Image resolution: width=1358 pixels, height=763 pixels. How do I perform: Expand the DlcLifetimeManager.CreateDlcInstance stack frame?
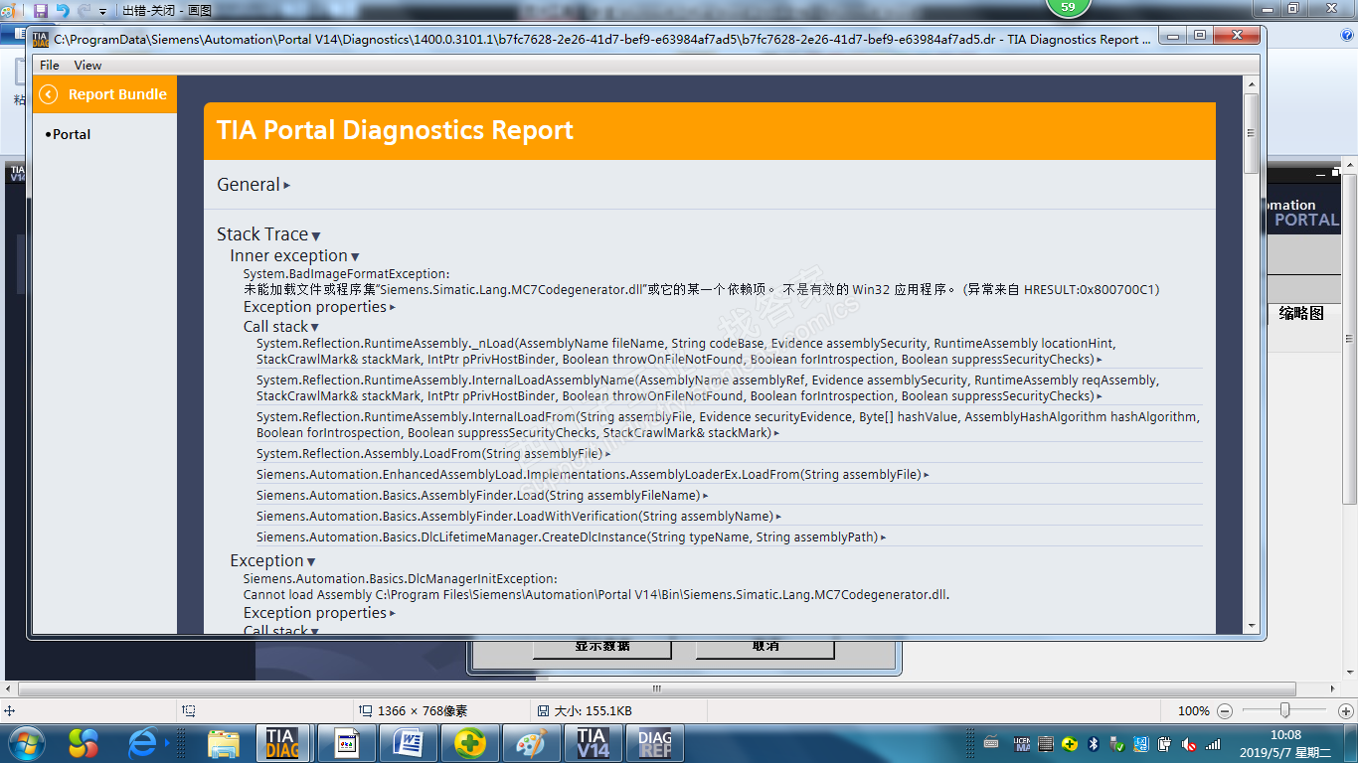[x=883, y=537]
